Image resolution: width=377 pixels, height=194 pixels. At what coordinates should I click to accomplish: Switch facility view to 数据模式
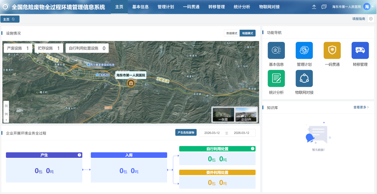pos(232,33)
